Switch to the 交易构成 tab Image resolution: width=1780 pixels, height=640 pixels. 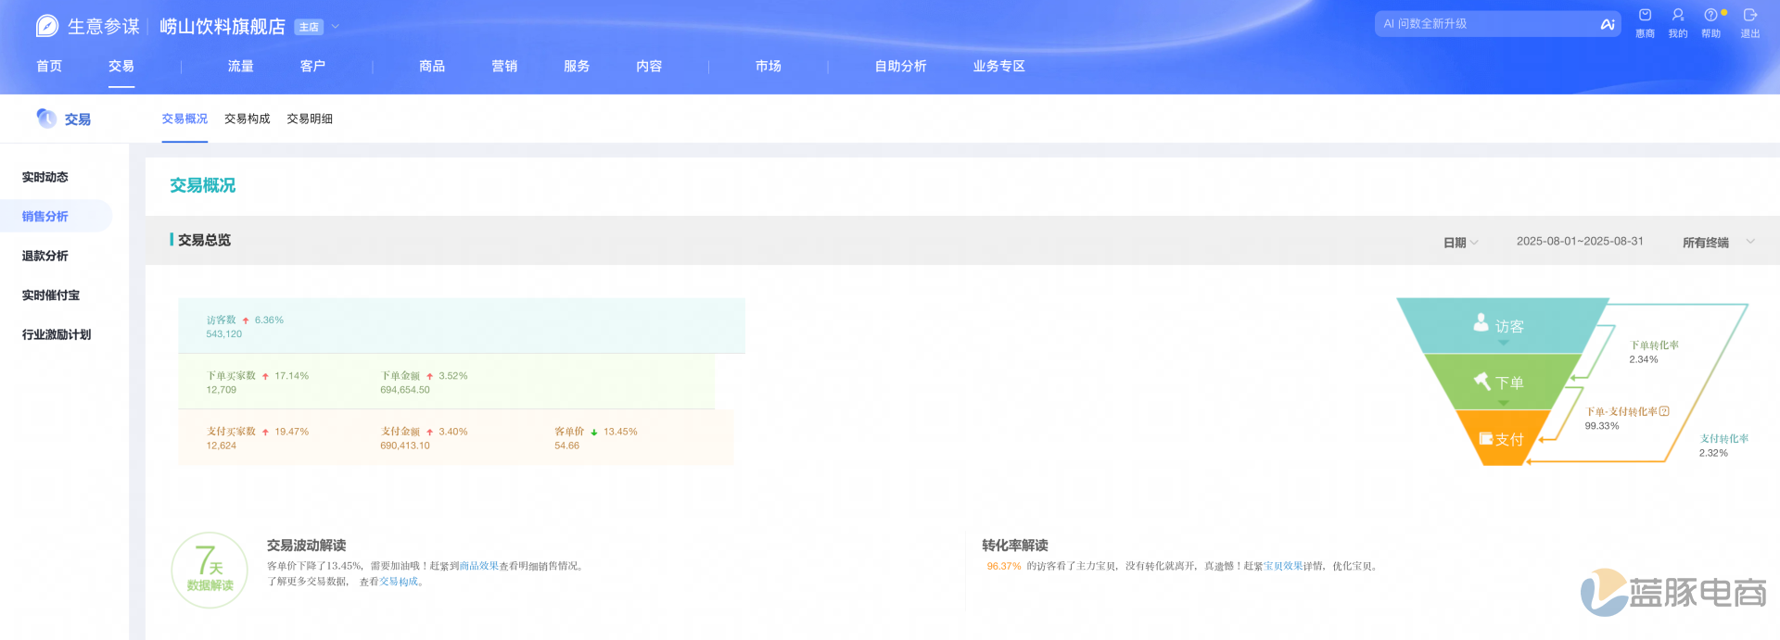247,119
